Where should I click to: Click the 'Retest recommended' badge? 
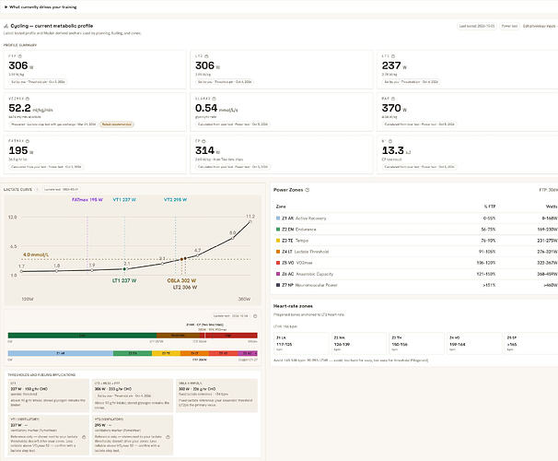pos(117,124)
